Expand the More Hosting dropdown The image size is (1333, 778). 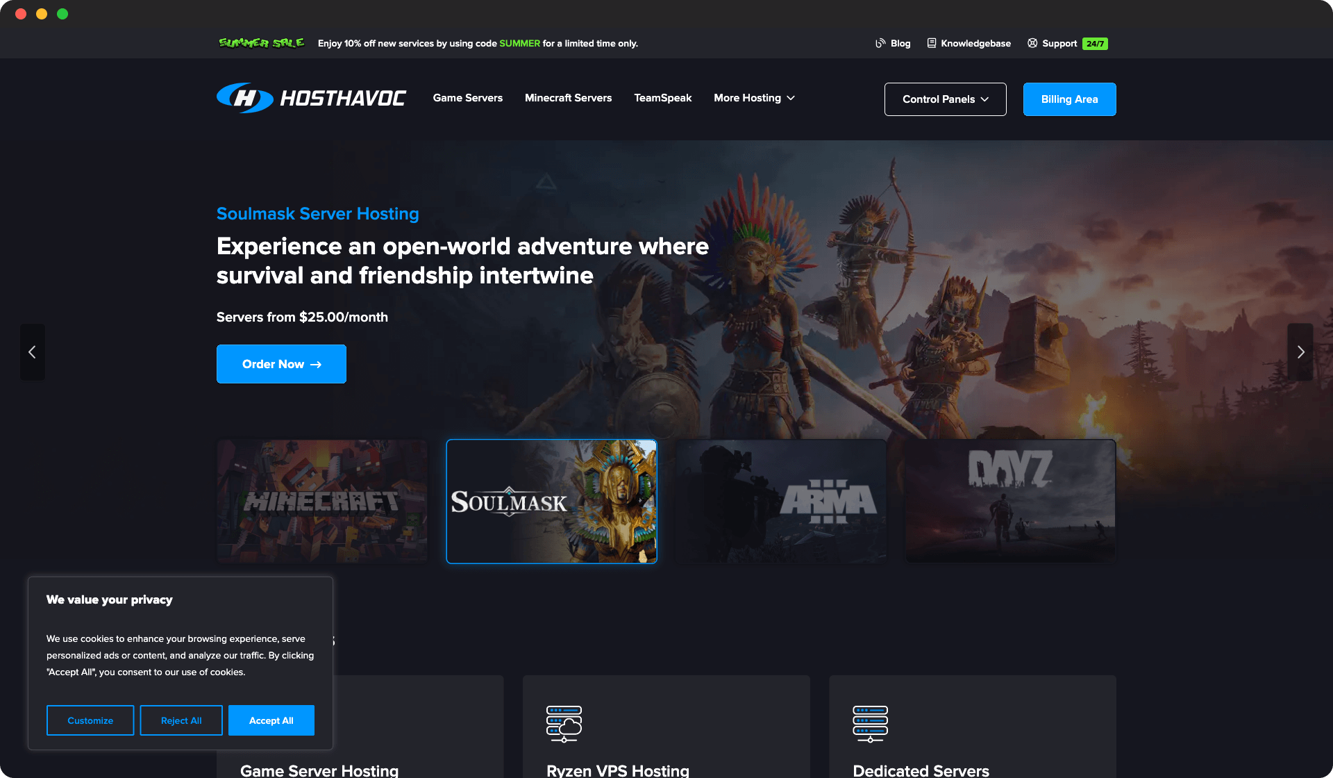[x=754, y=98]
